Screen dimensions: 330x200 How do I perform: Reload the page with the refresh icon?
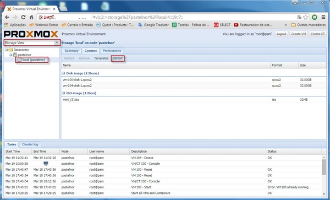pos(23,17)
